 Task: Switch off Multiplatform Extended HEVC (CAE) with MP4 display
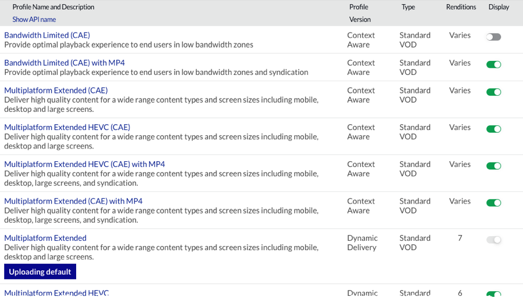(x=493, y=166)
